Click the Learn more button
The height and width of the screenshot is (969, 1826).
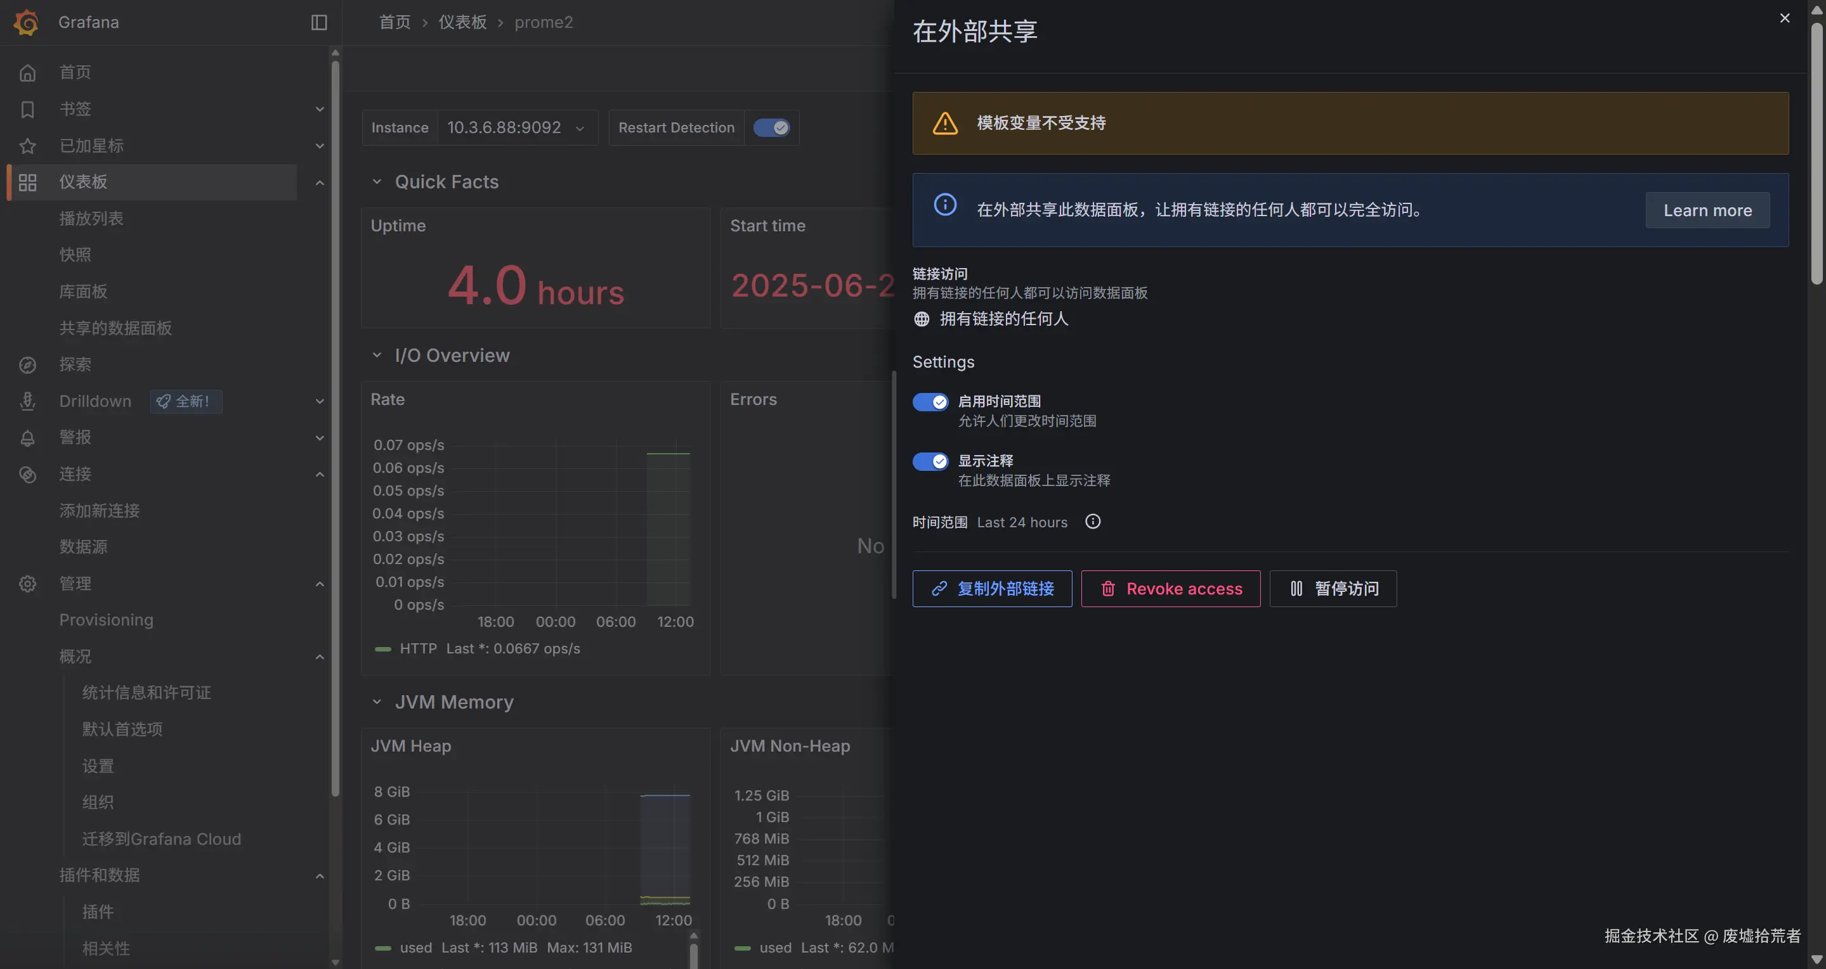point(1707,210)
